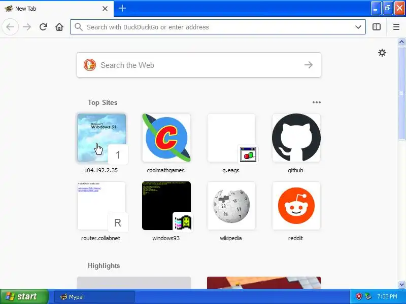Open the home page icon
This screenshot has height=304, width=406.
click(59, 27)
